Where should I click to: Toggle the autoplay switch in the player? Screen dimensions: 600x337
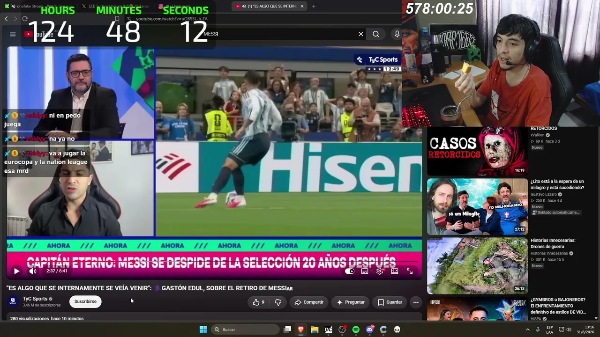(350, 271)
